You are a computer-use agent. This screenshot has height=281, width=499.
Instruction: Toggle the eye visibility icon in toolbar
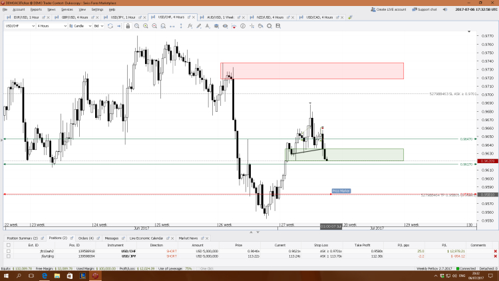click(226, 26)
